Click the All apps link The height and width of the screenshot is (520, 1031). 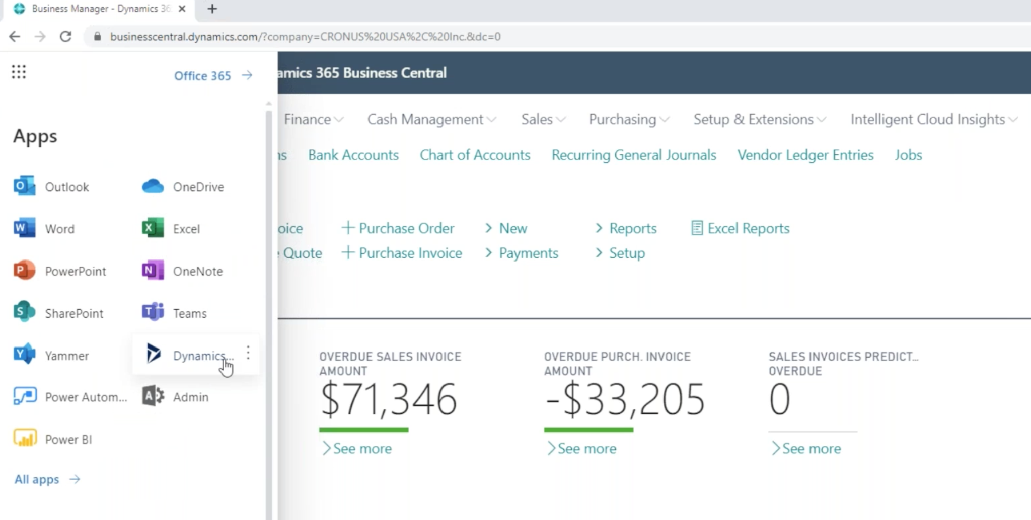click(x=47, y=479)
